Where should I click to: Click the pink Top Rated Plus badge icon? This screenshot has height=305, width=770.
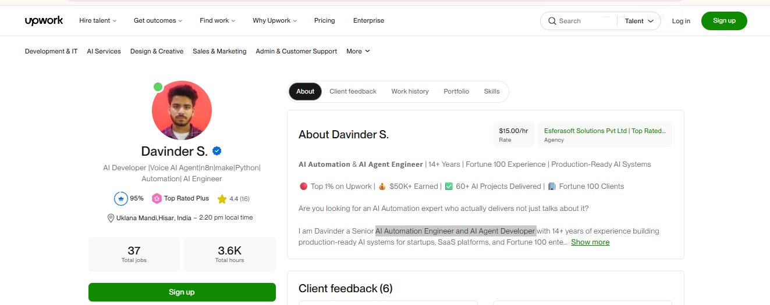(x=157, y=199)
